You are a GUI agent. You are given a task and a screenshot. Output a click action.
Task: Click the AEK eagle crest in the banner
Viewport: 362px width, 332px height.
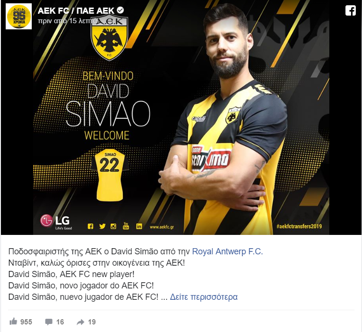(x=109, y=37)
